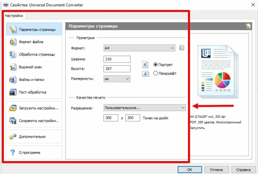Image resolution: width=258 pixels, height=174 pixels.
Task: Click the landscape page orientation icon
Action: [x=145, y=74]
